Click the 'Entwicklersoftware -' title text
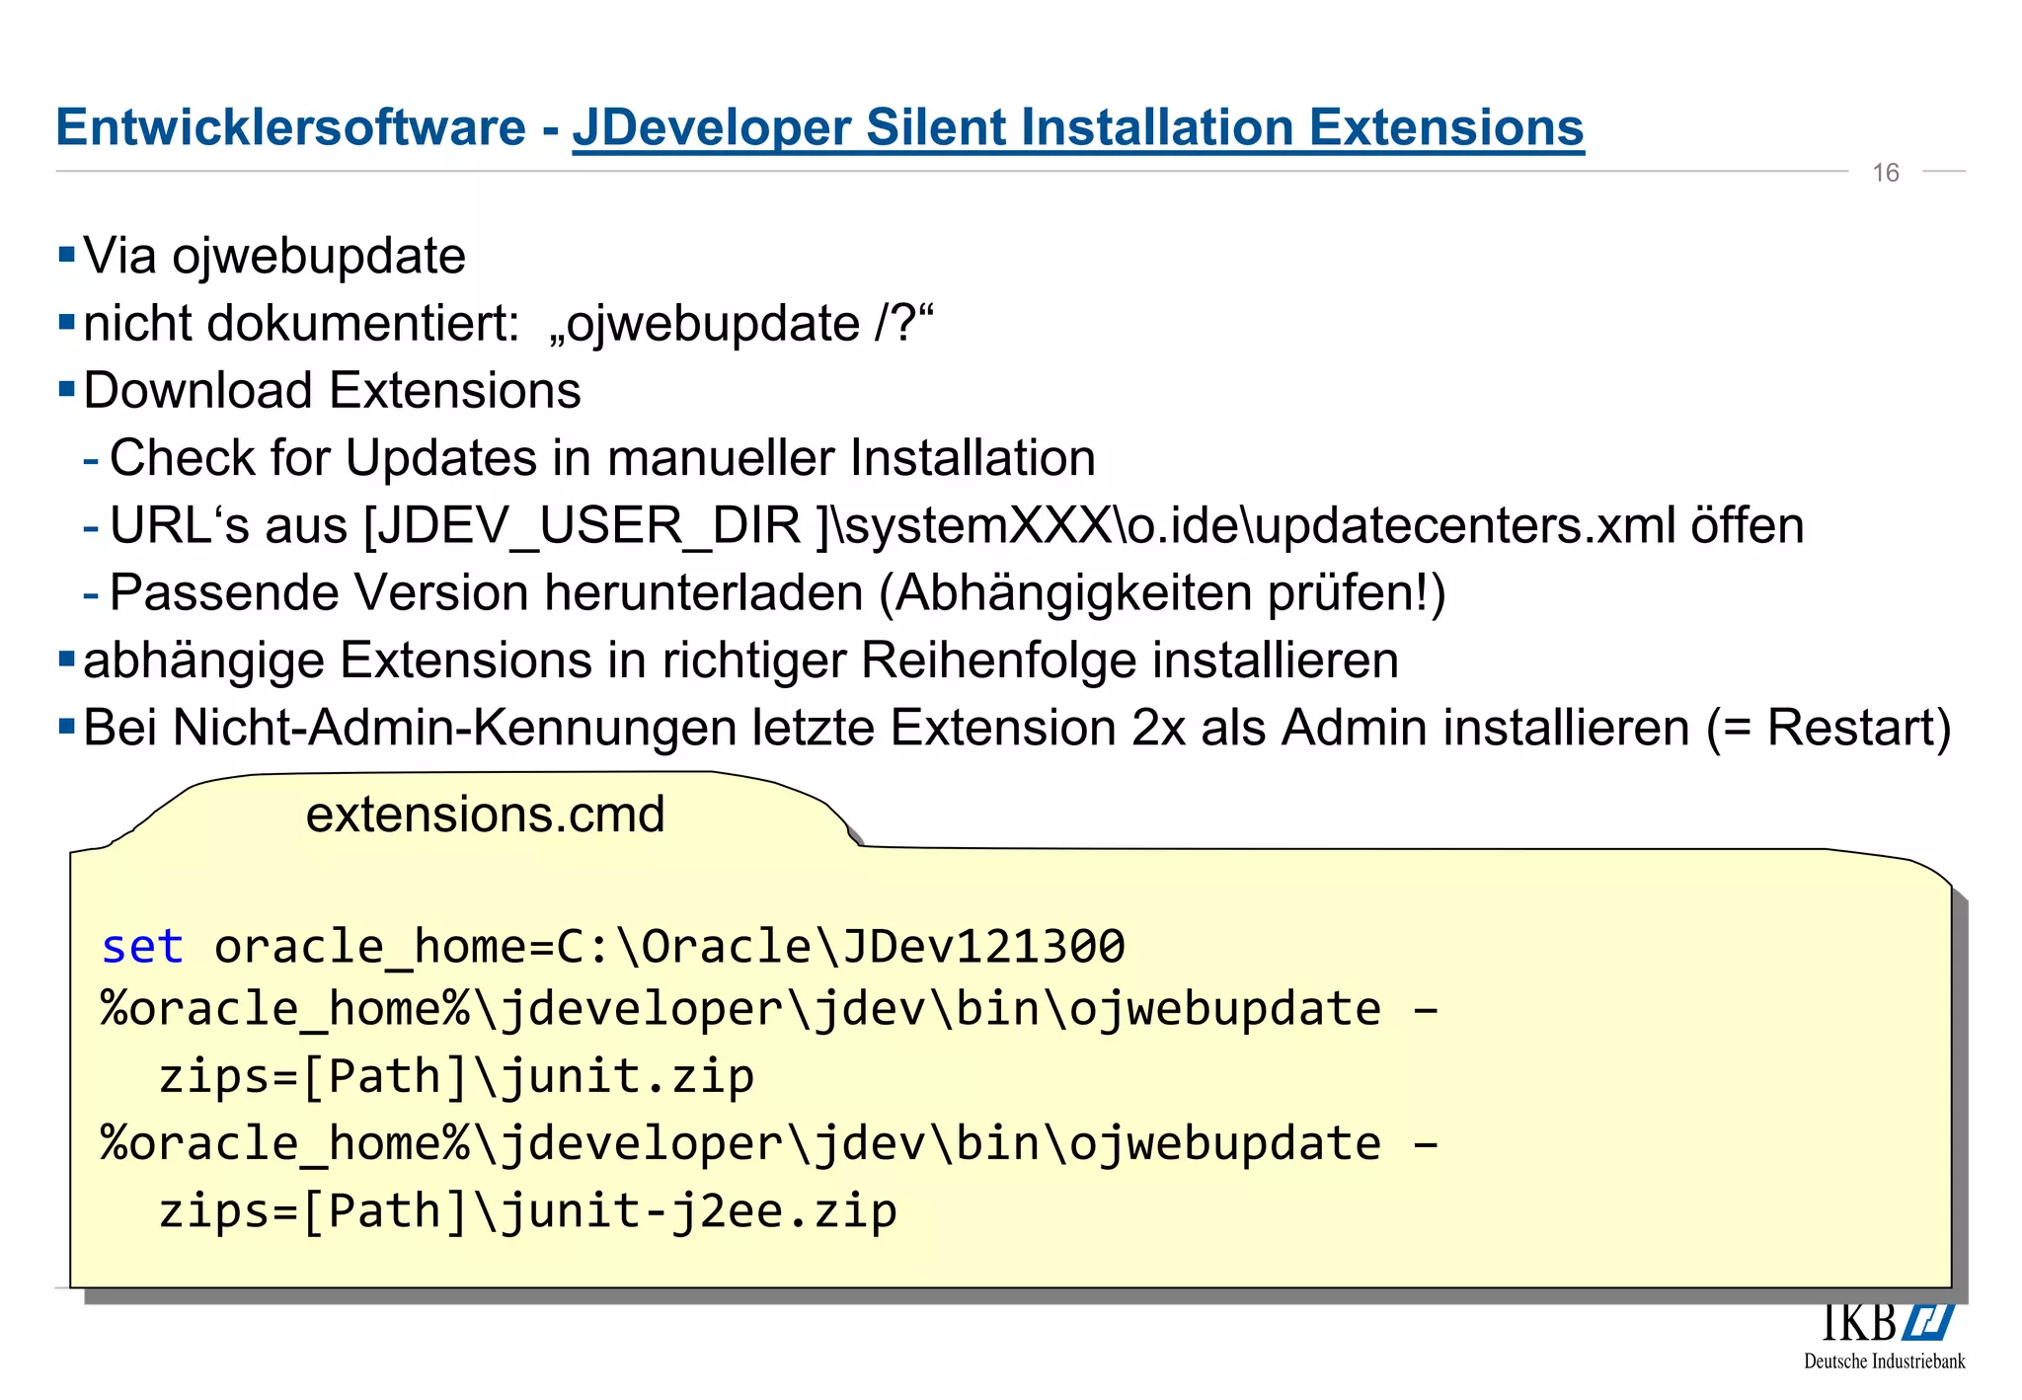2022x1400 pixels. click(x=308, y=126)
